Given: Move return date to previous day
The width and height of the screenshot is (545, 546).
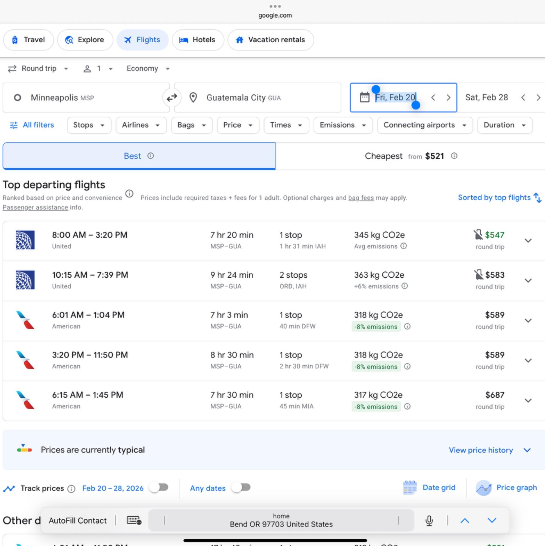Looking at the screenshot, I should (523, 98).
